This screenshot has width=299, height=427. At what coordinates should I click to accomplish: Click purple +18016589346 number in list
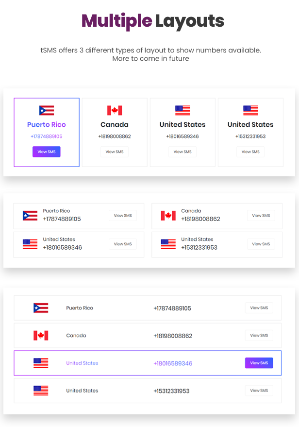point(173,363)
